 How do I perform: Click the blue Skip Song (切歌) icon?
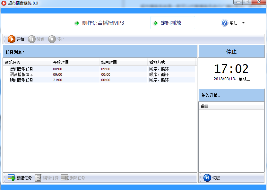[x=207, y=178]
